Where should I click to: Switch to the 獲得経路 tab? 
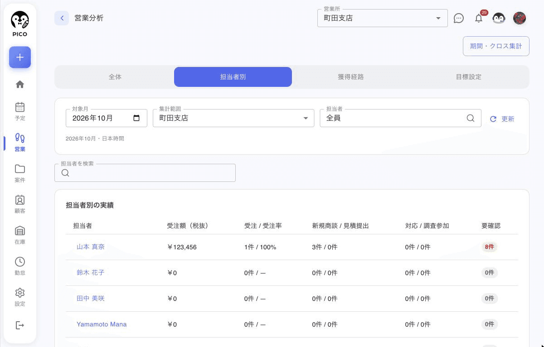point(351,77)
